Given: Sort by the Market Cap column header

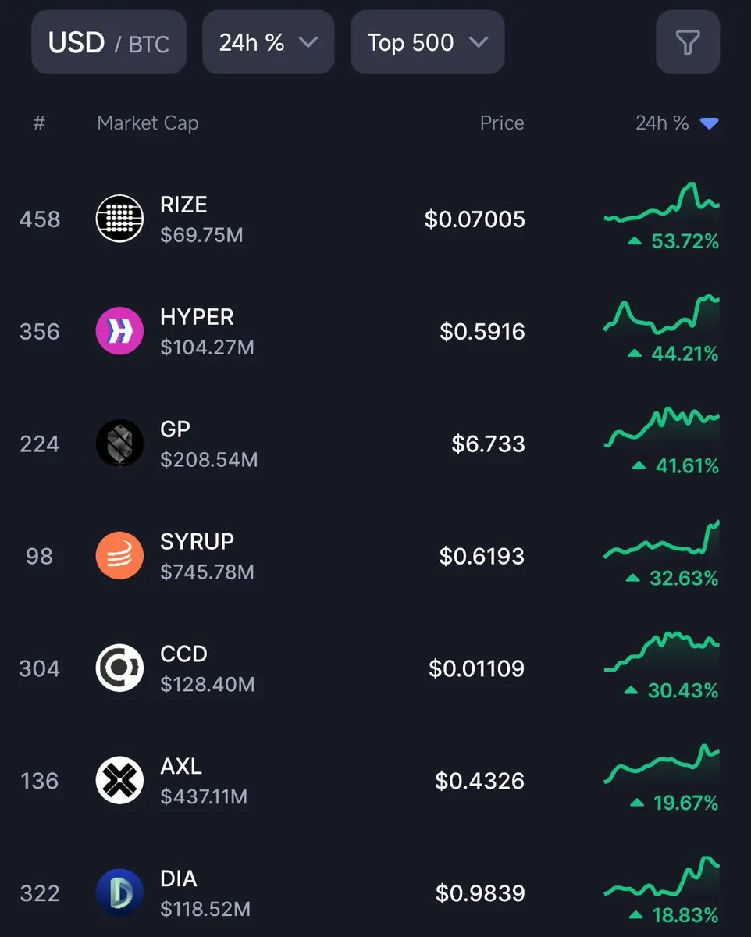Looking at the screenshot, I should (148, 123).
